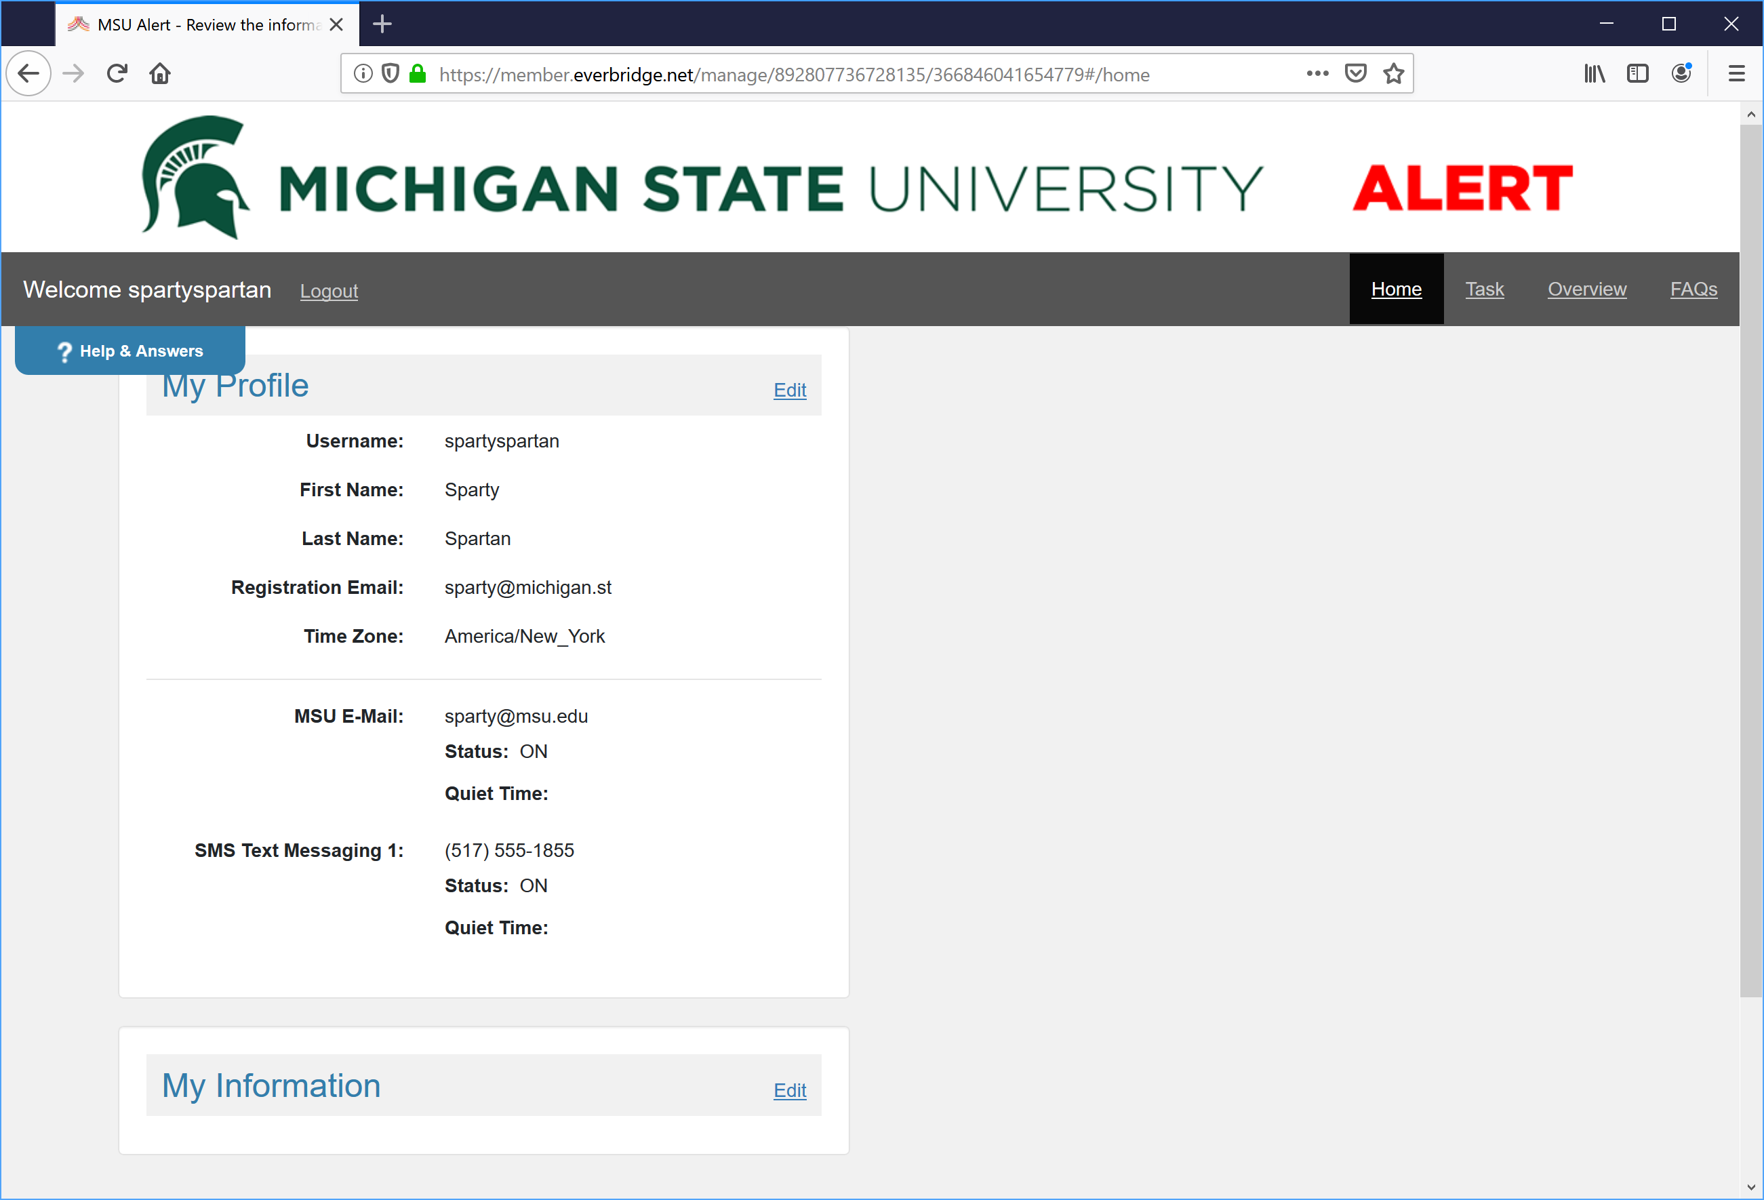Go back using the browser back arrow
This screenshot has width=1764, height=1200.
tap(29, 74)
